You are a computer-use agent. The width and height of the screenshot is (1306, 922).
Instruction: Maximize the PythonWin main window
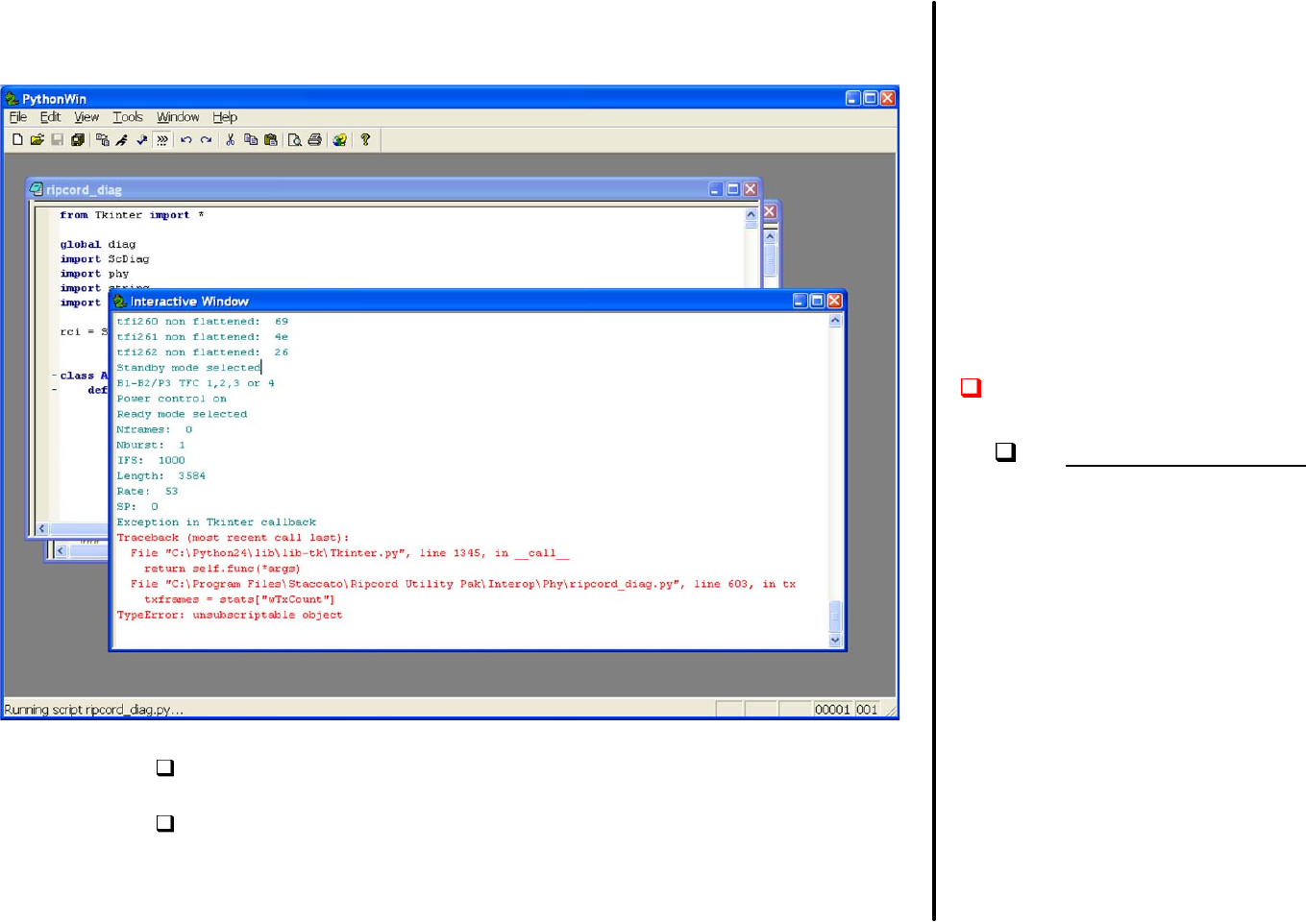tap(871, 98)
